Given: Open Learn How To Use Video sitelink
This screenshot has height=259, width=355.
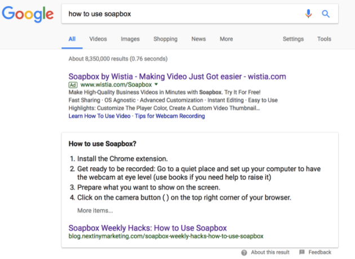Looking at the screenshot, I should [99, 116].
